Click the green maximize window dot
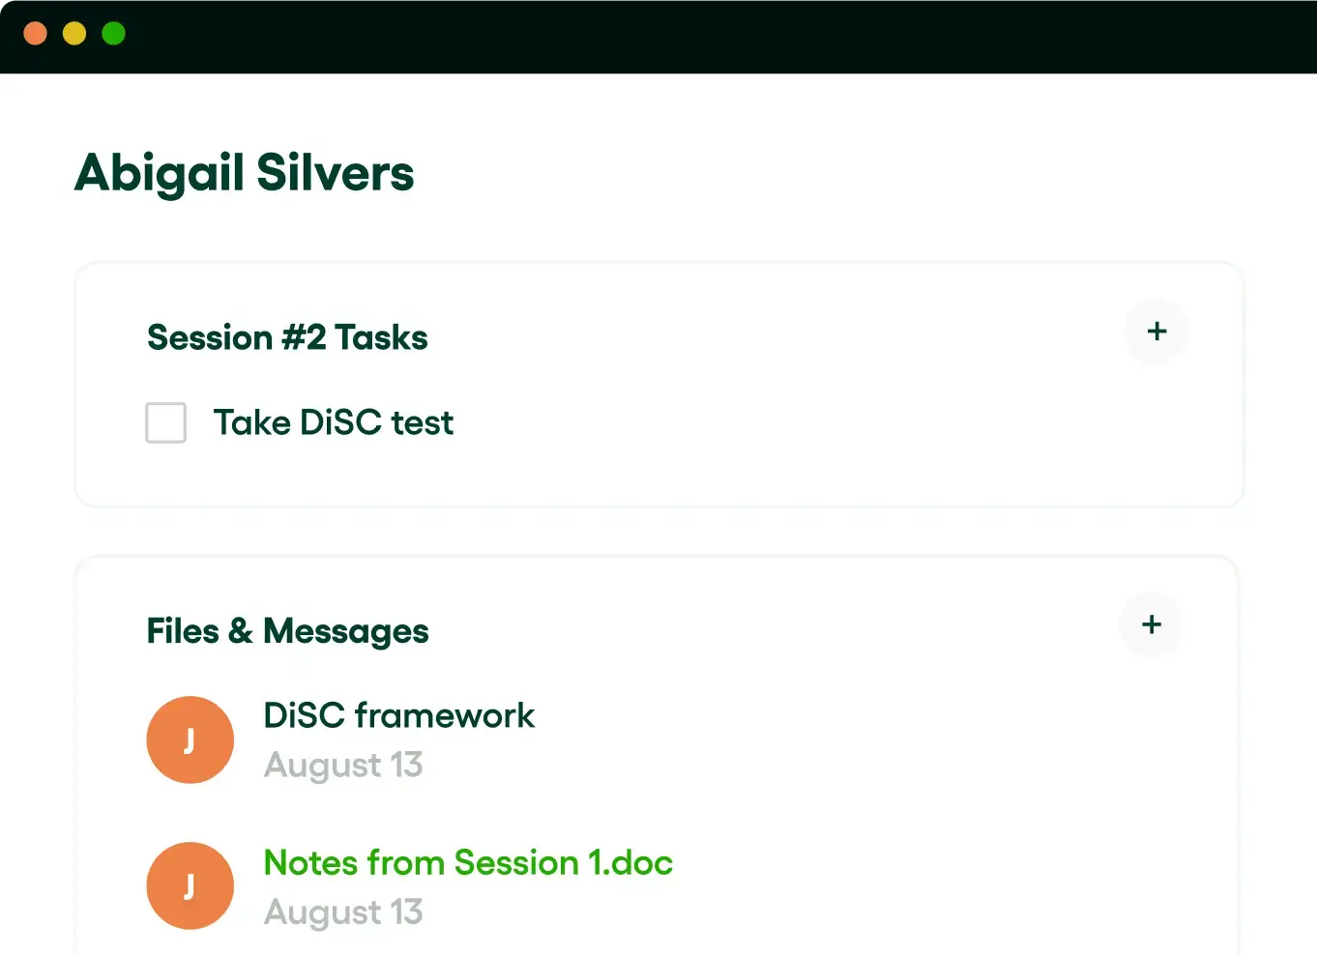1317x956 pixels. tap(113, 34)
